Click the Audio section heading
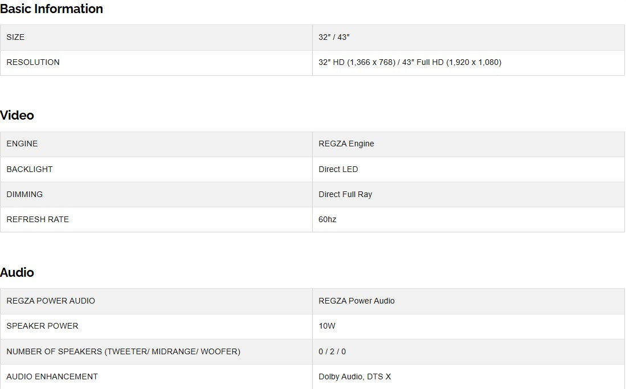The width and height of the screenshot is (626, 389). coord(17,272)
